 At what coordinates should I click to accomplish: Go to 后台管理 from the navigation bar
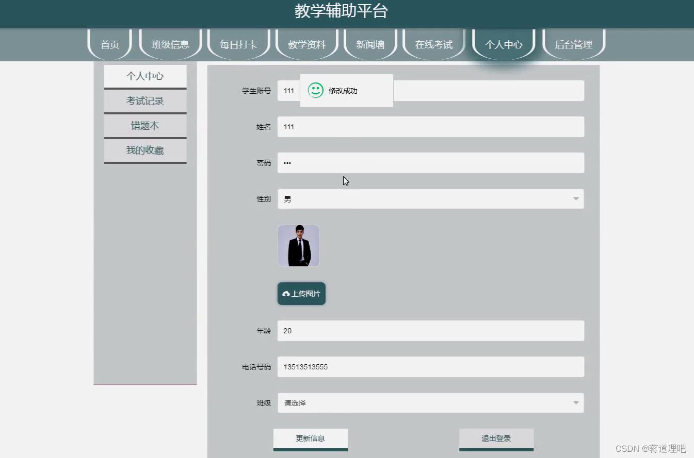(574, 44)
